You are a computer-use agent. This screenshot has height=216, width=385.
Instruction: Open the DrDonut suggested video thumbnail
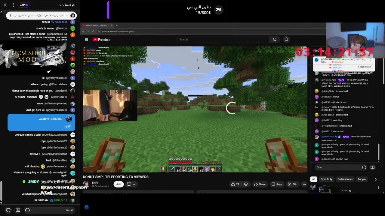324,189
